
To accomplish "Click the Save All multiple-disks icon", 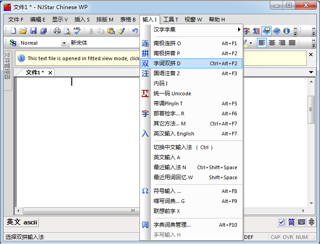I will pyautogui.click(x=43, y=31).
